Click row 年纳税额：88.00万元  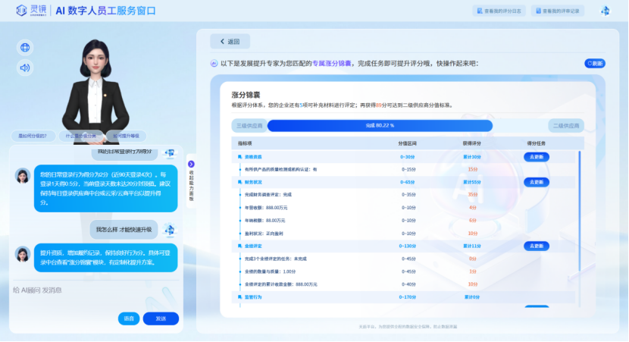[x=403, y=221]
